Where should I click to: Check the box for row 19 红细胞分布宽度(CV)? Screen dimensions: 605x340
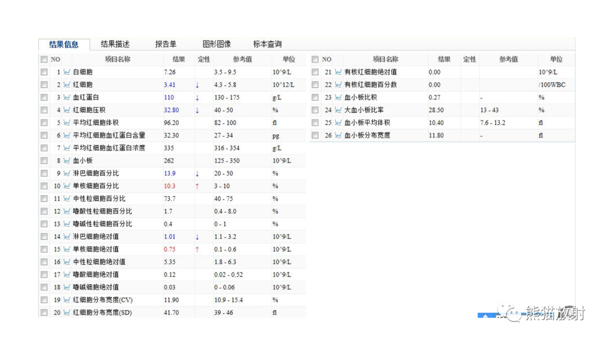[44, 300]
